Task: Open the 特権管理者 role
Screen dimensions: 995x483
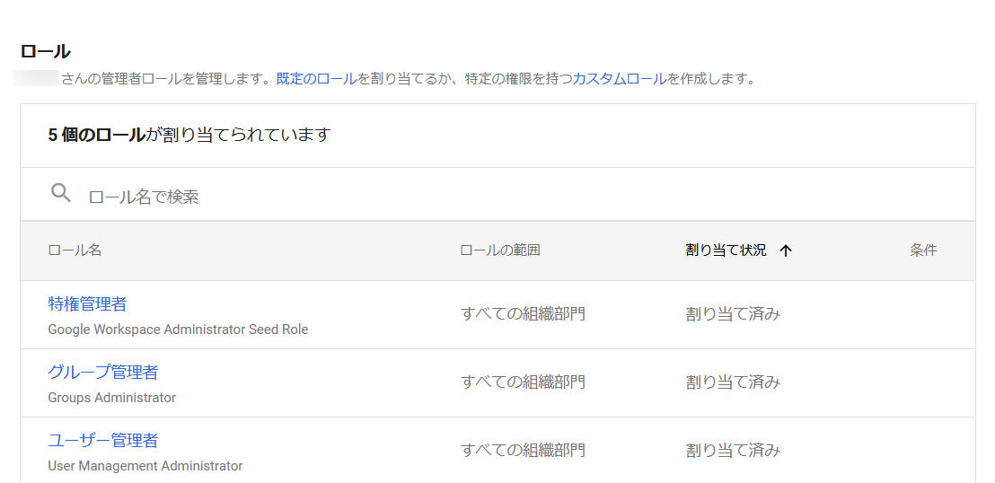Action: (87, 304)
